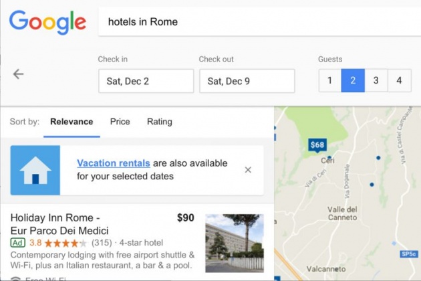Open the Check out date picker

click(247, 81)
